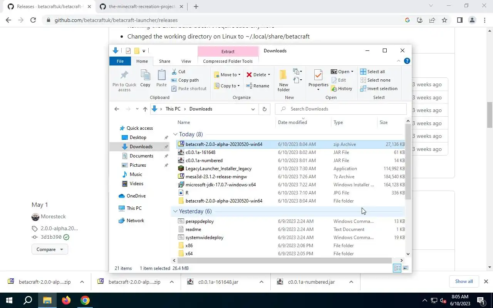This screenshot has width=493, height=308.
Task: Open Explorer Help question mark icon
Action: click(407, 61)
